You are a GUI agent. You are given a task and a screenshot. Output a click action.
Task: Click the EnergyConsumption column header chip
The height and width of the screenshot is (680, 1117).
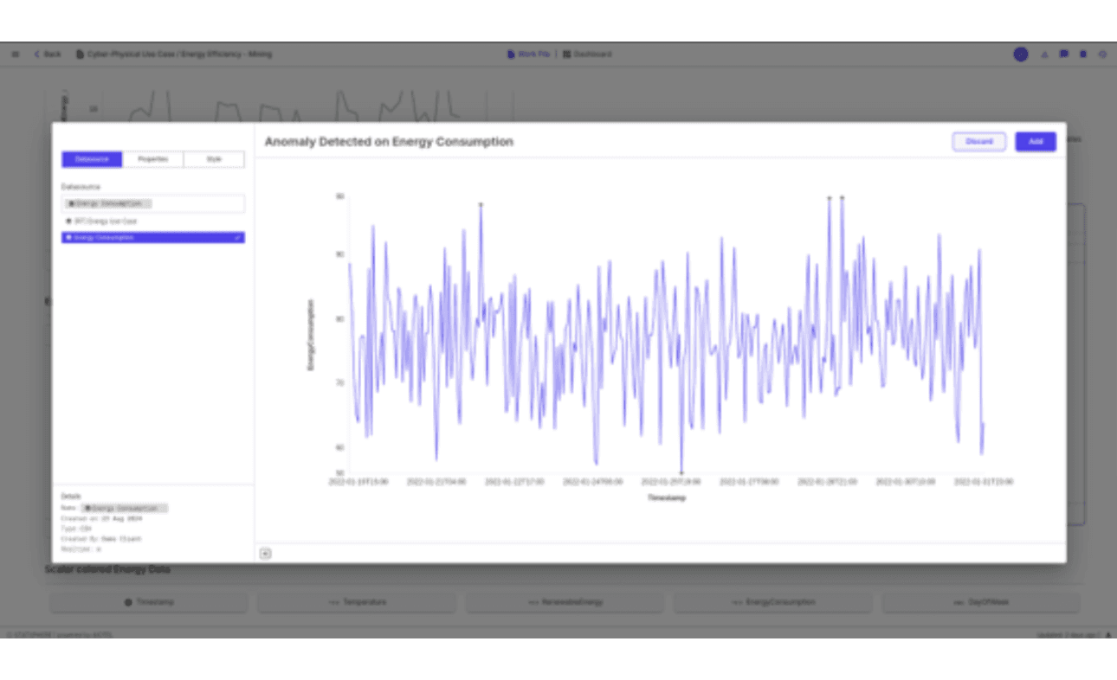point(772,601)
